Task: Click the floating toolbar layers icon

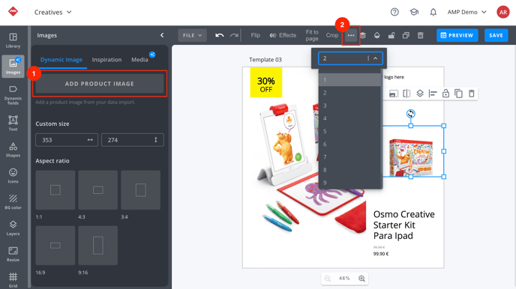Action: click(420, 94)
